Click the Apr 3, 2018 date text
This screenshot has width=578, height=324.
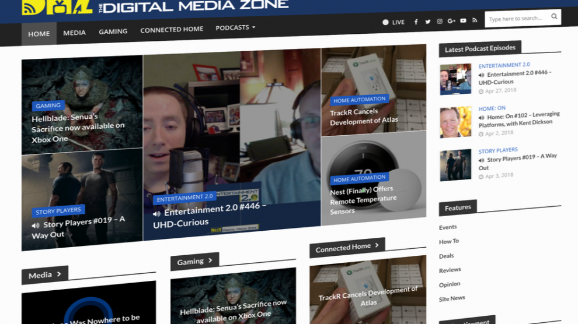(x=499, y=175)
